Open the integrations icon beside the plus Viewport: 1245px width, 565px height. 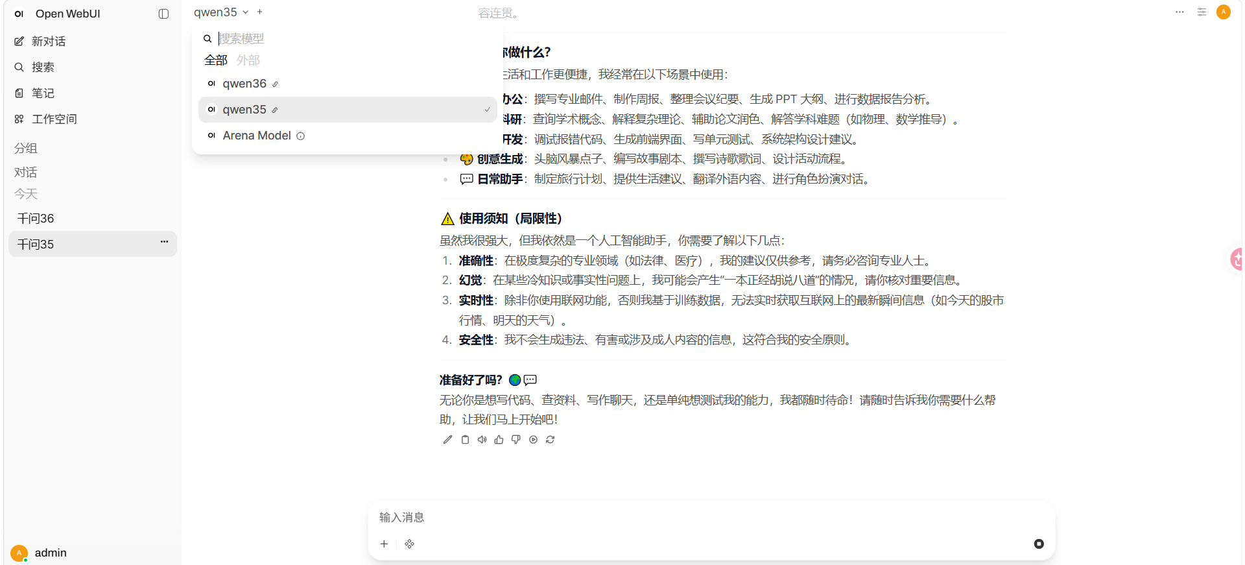pos(409,544)
